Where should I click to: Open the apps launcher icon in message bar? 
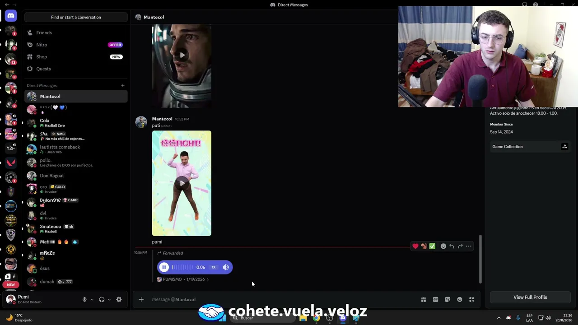471,299
